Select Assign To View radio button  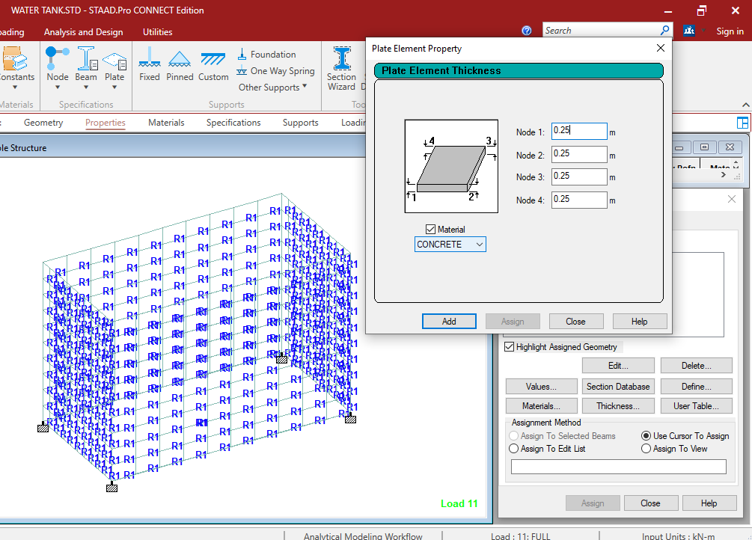point(646,449)
